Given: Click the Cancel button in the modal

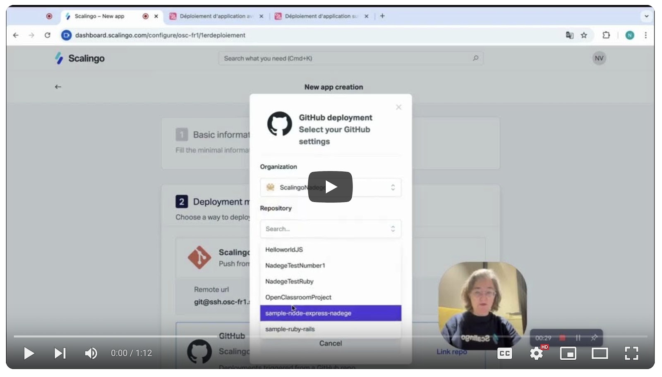Looking at the screenshot, I should tap(330, 343).
